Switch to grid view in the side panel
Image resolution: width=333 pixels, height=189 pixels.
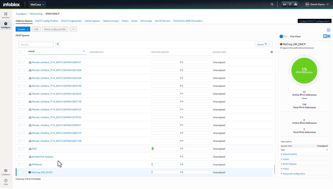(x=328, y=36)
